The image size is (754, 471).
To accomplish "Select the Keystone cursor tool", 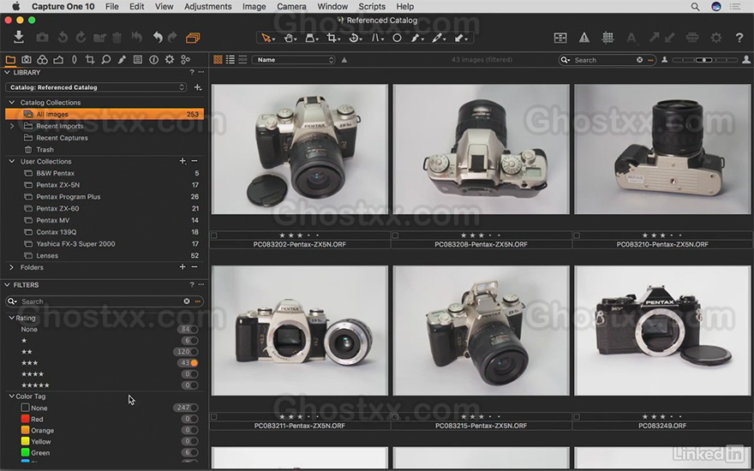I will tap(376, 38).
